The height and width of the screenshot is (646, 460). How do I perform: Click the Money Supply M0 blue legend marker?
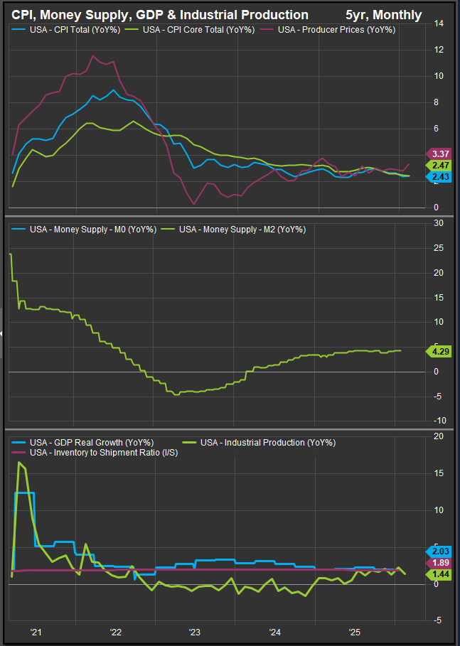[x=20, y=230]
